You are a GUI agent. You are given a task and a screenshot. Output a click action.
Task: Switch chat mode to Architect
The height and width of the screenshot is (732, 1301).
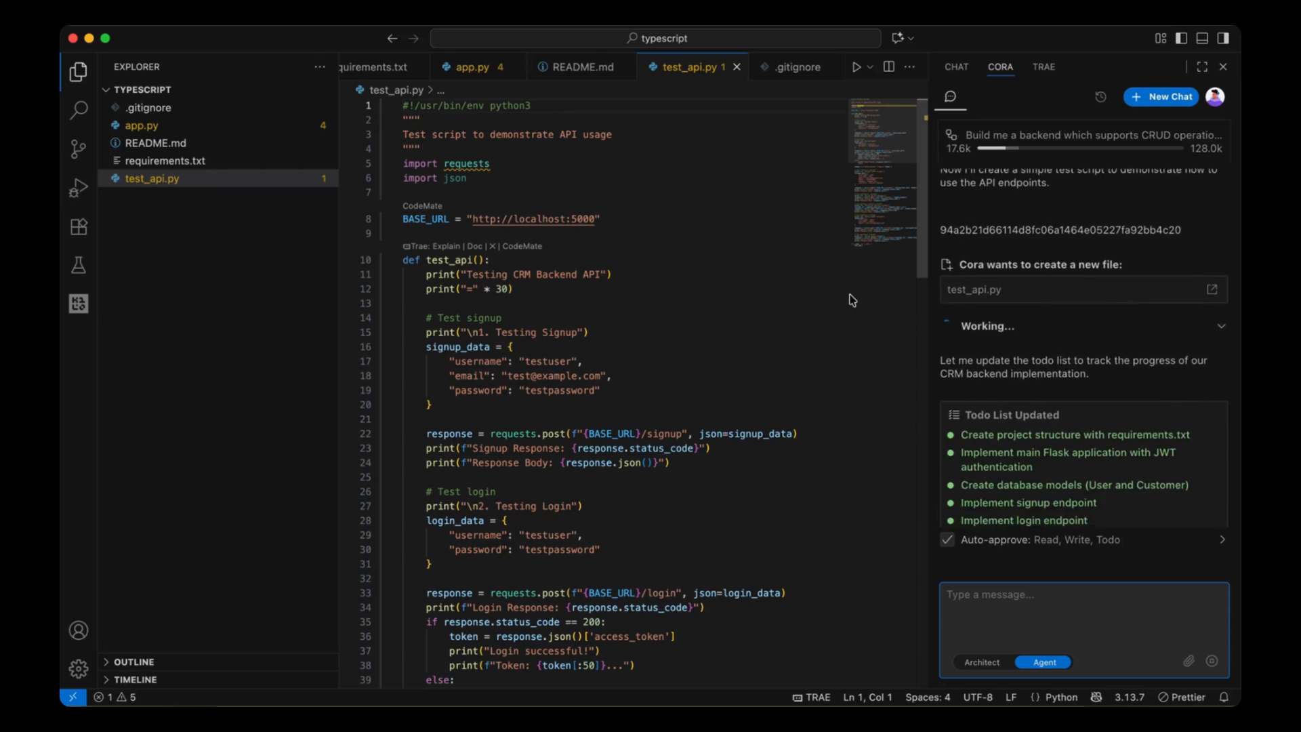tap(982, 662)
